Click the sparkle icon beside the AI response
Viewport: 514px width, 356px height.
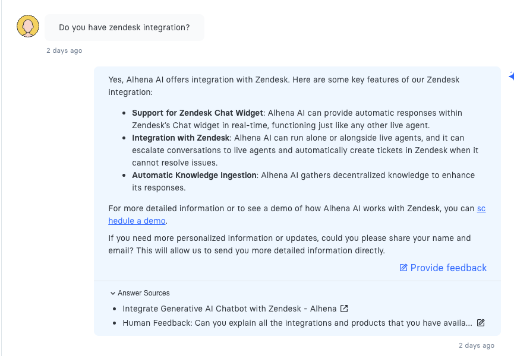[511, 76]
